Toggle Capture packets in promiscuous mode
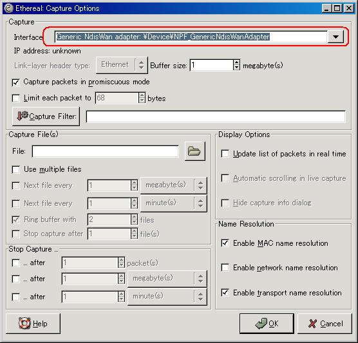 pos(15,82)
